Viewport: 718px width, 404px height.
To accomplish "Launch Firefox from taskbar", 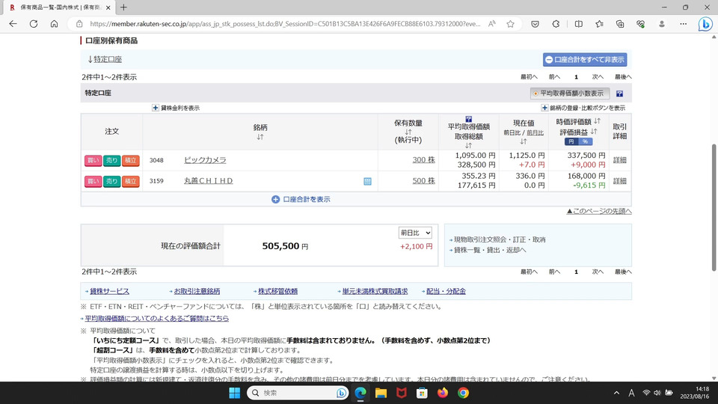I will coord(442,393).
